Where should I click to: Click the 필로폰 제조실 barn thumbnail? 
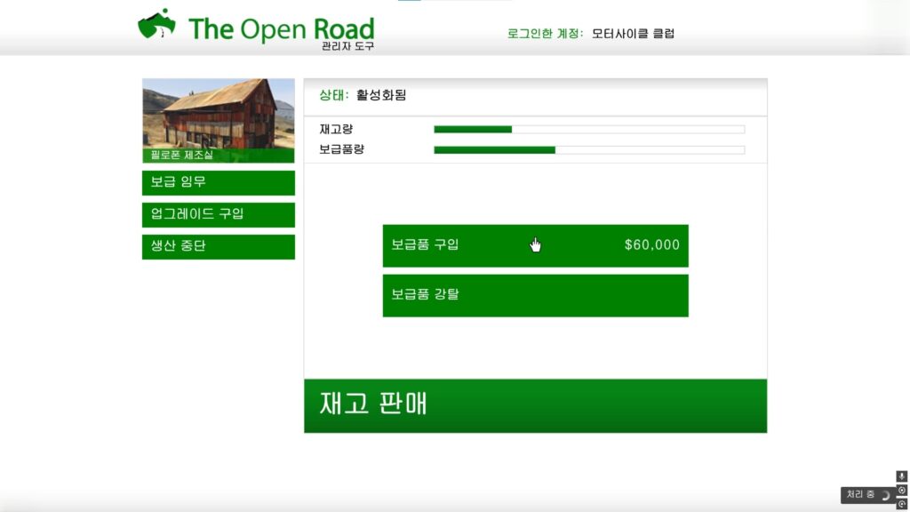218,116
